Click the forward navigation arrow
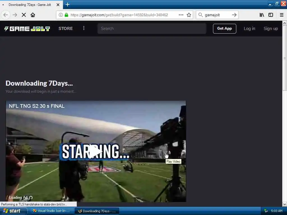 (15, 15)
